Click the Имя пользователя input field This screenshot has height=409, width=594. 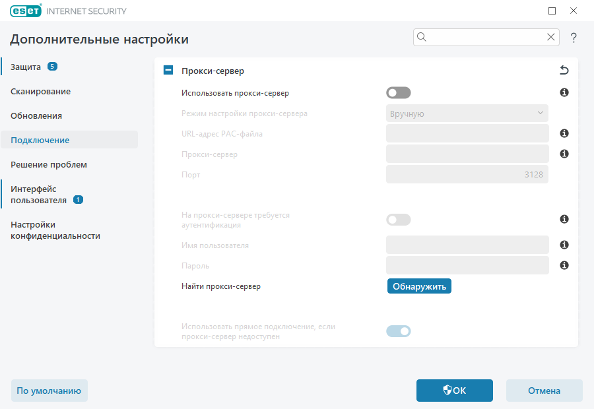(467, 245)
